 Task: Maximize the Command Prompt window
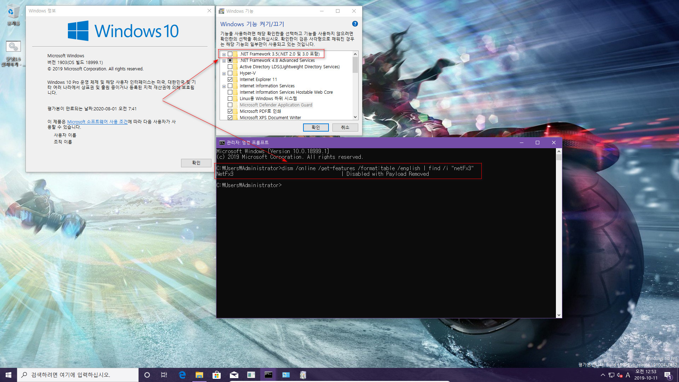point(538,143)
